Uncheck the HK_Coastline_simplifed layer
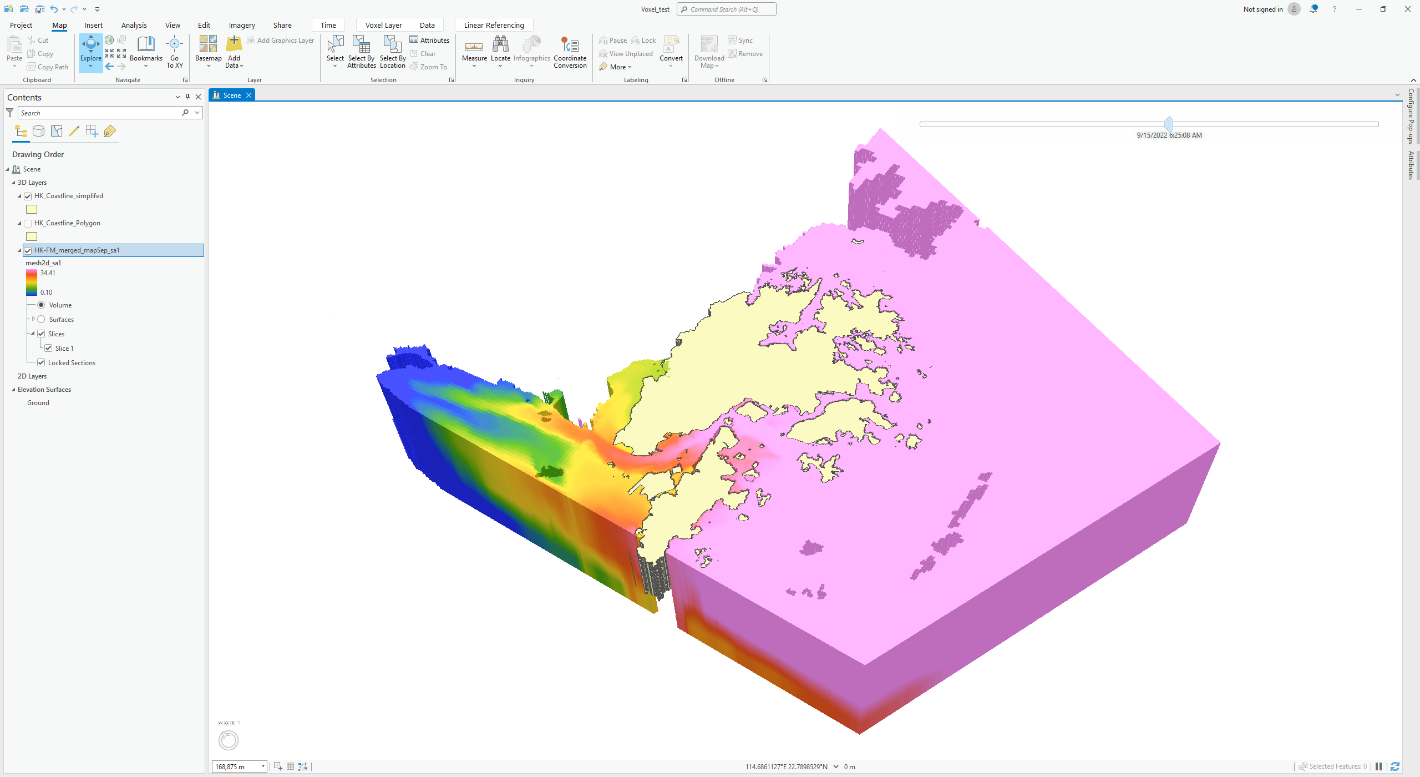1420x777 pixels. 28,196
